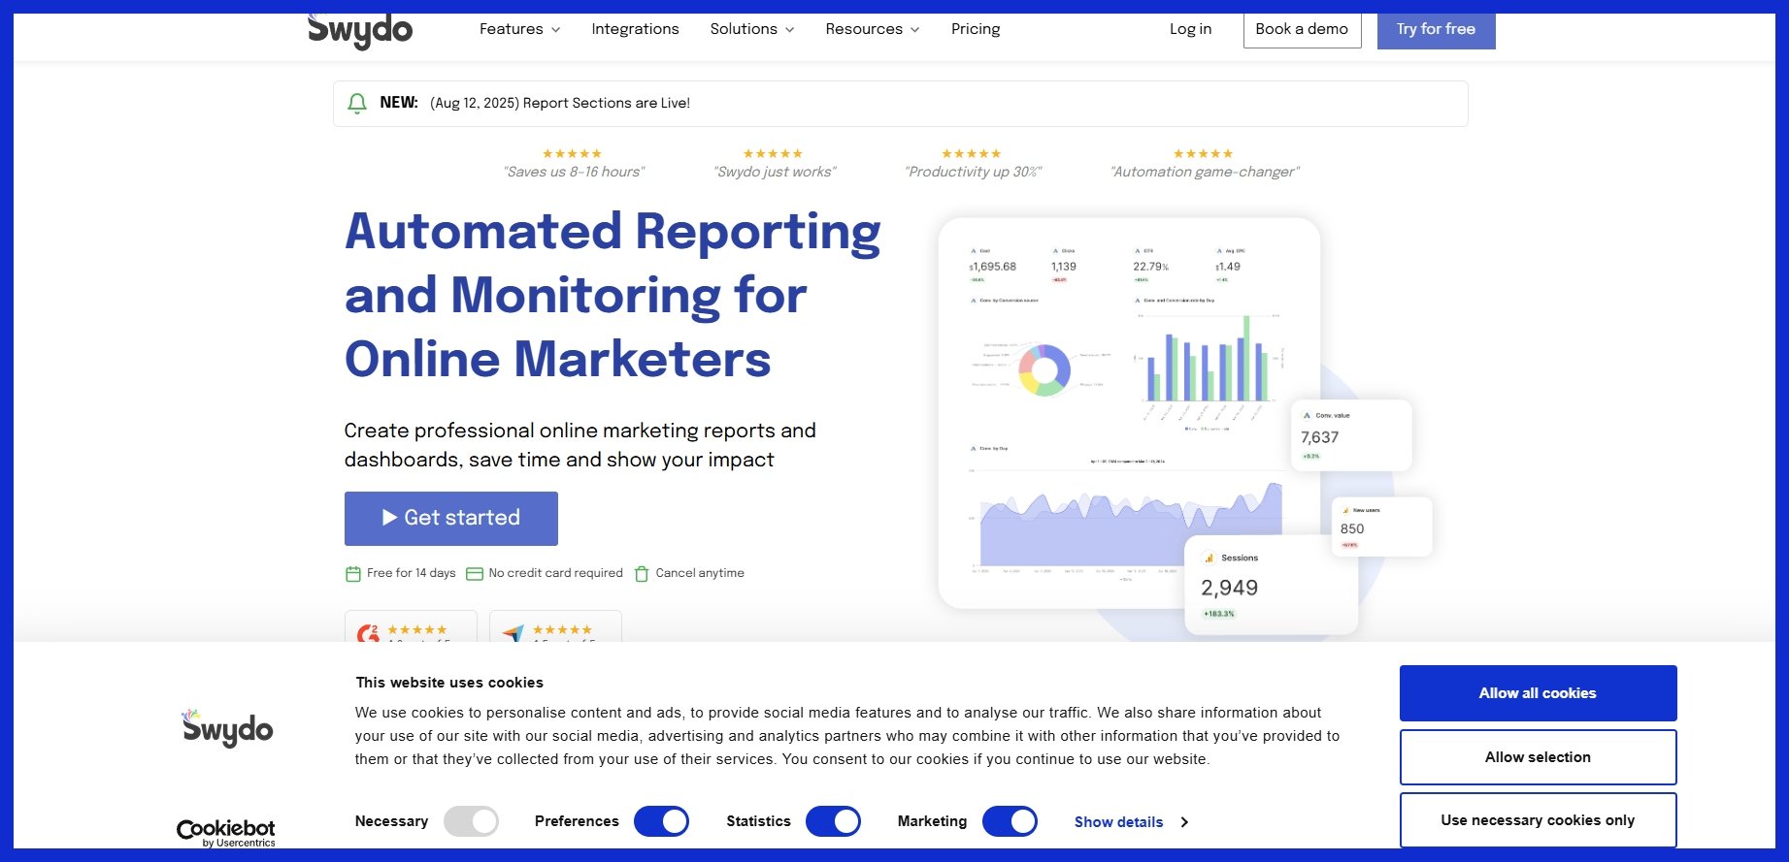Open the Features dropdown menu

519,29
